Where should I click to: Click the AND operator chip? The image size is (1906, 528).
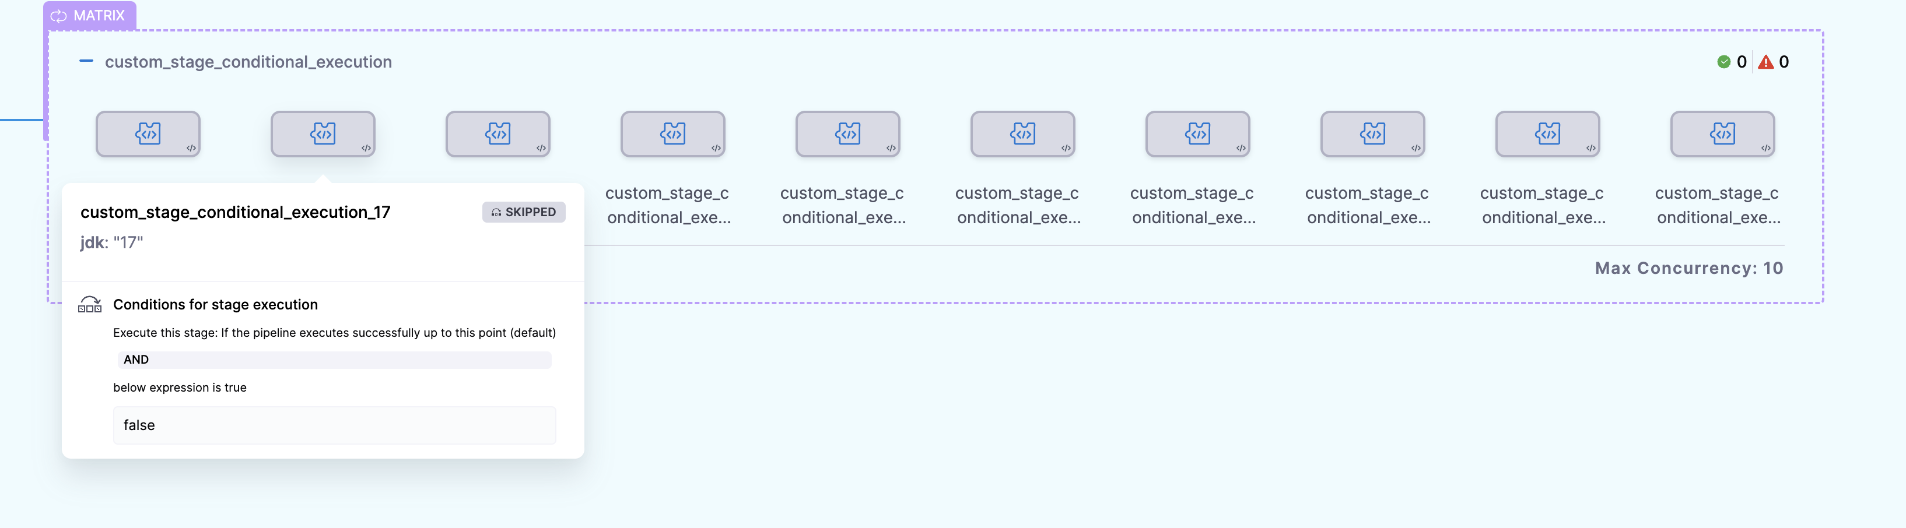[136, 360]
